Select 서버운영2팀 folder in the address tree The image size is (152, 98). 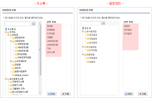coord(23,47)
